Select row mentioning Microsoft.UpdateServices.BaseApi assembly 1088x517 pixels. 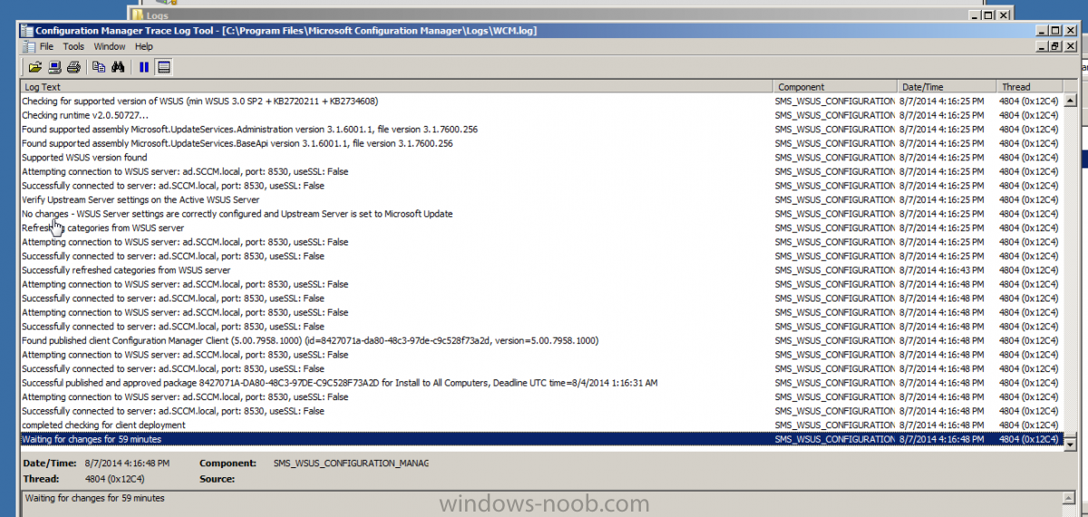tap(541, 143)
